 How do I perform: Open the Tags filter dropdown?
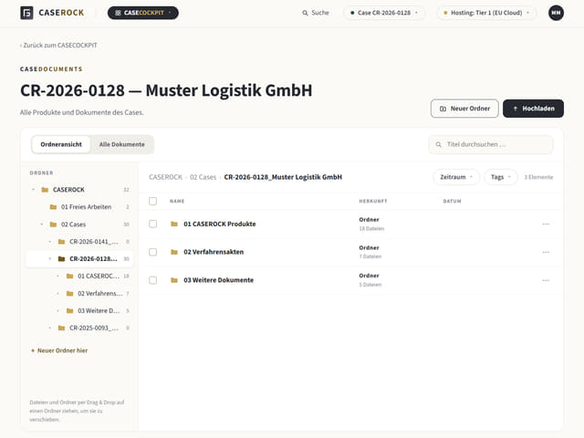(x=501, y=177)
